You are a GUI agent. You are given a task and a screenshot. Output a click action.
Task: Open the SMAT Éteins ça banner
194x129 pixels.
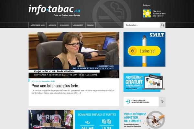tap(145, 49)
